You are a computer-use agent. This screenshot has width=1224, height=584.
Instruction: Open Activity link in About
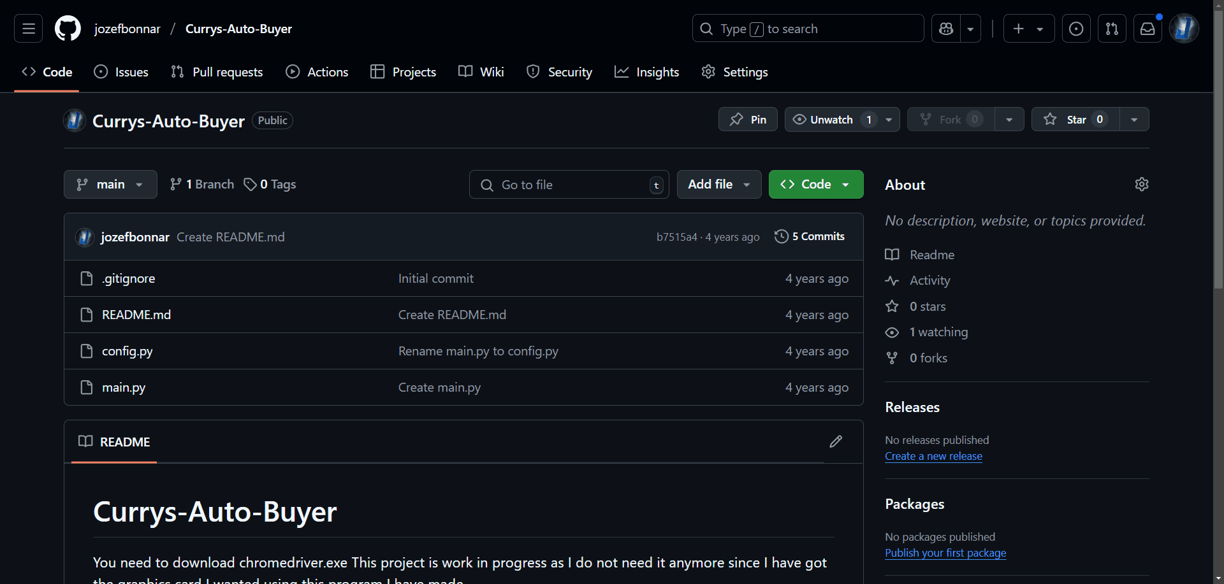[917, 280]
